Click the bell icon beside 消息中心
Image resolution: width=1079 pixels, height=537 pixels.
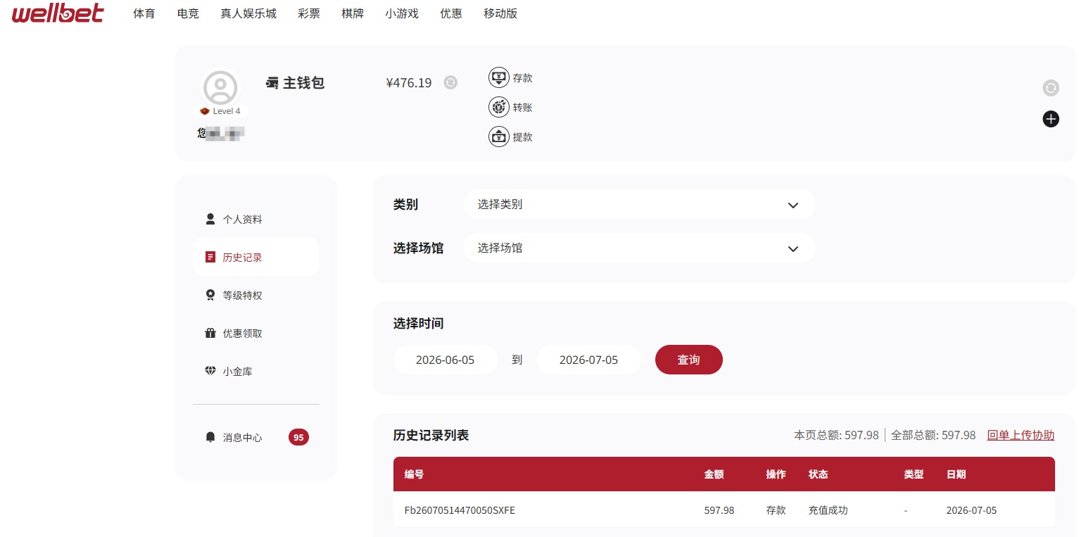tap(210, 437)
